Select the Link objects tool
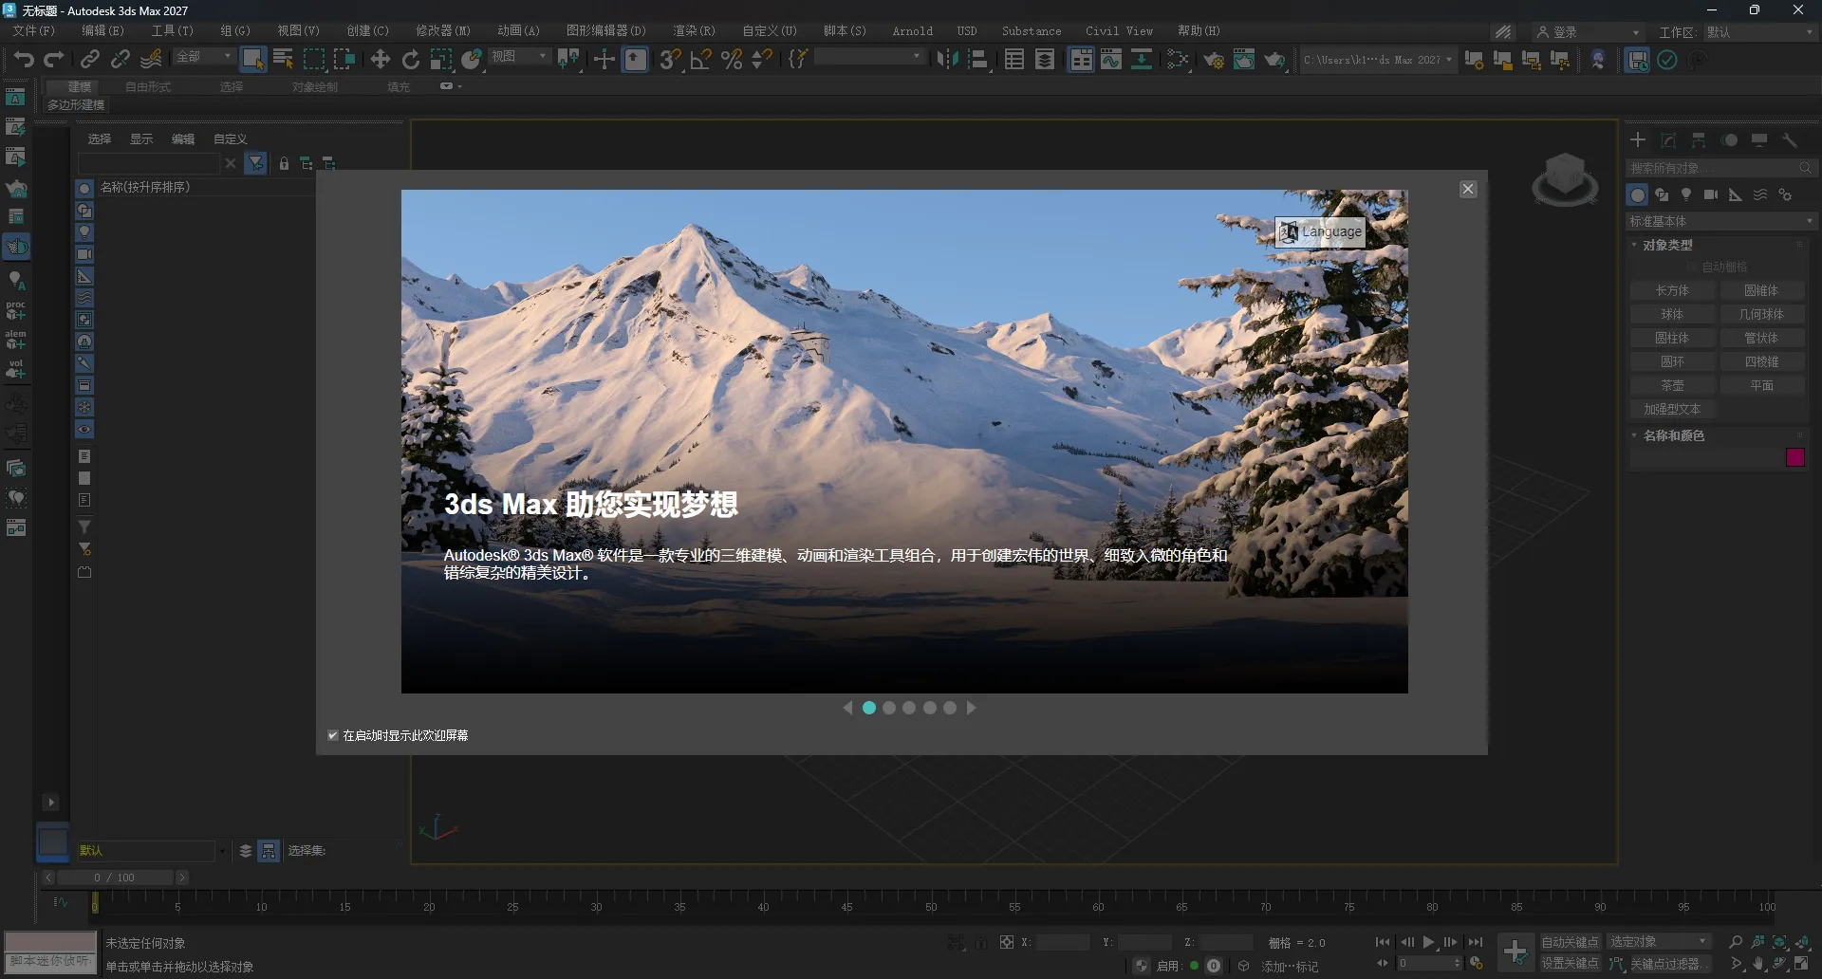The height and width of the screenshot is (979, 1822). (90, 60)
